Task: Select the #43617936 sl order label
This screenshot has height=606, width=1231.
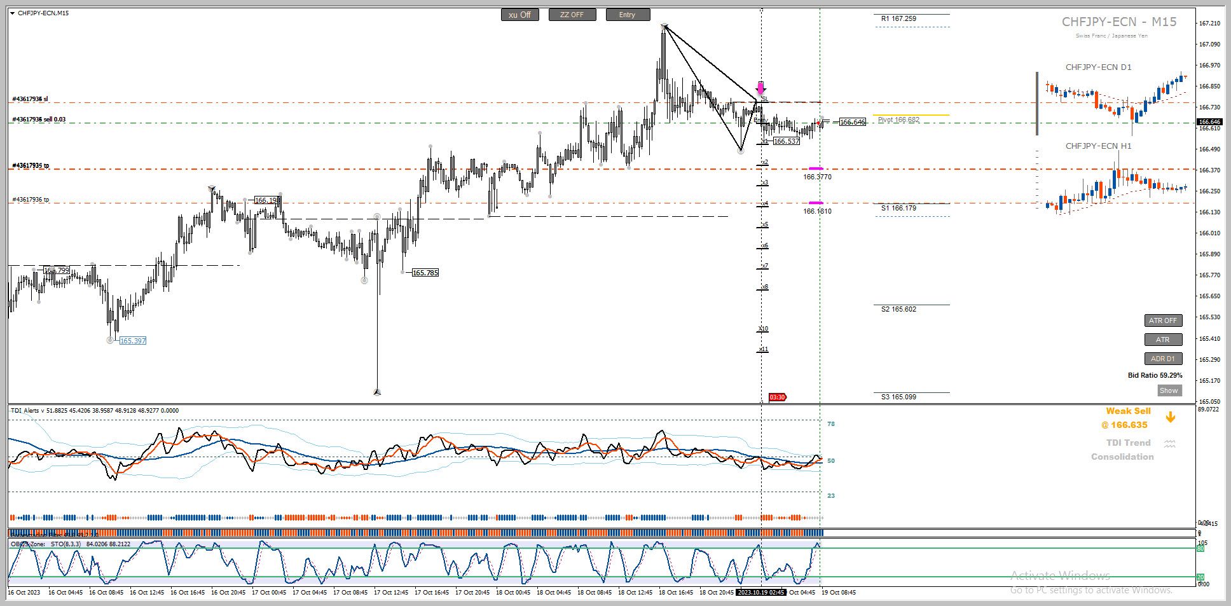Action: (30, 99)
